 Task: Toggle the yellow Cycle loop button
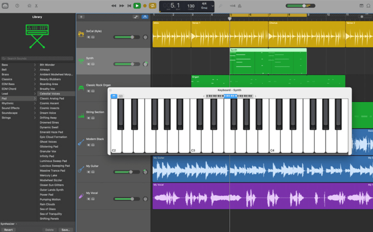(x=152, y=6)
